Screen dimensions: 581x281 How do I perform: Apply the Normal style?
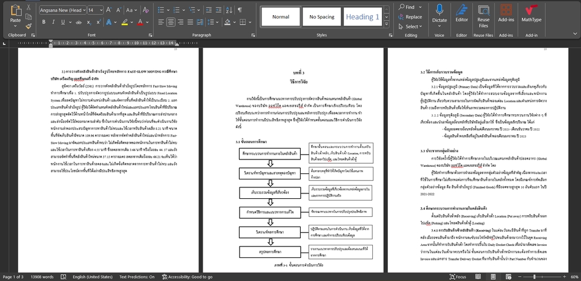pos(280,17)
